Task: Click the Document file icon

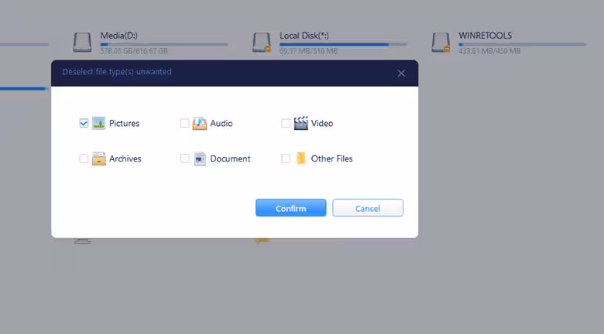Action: click(200, 158)
